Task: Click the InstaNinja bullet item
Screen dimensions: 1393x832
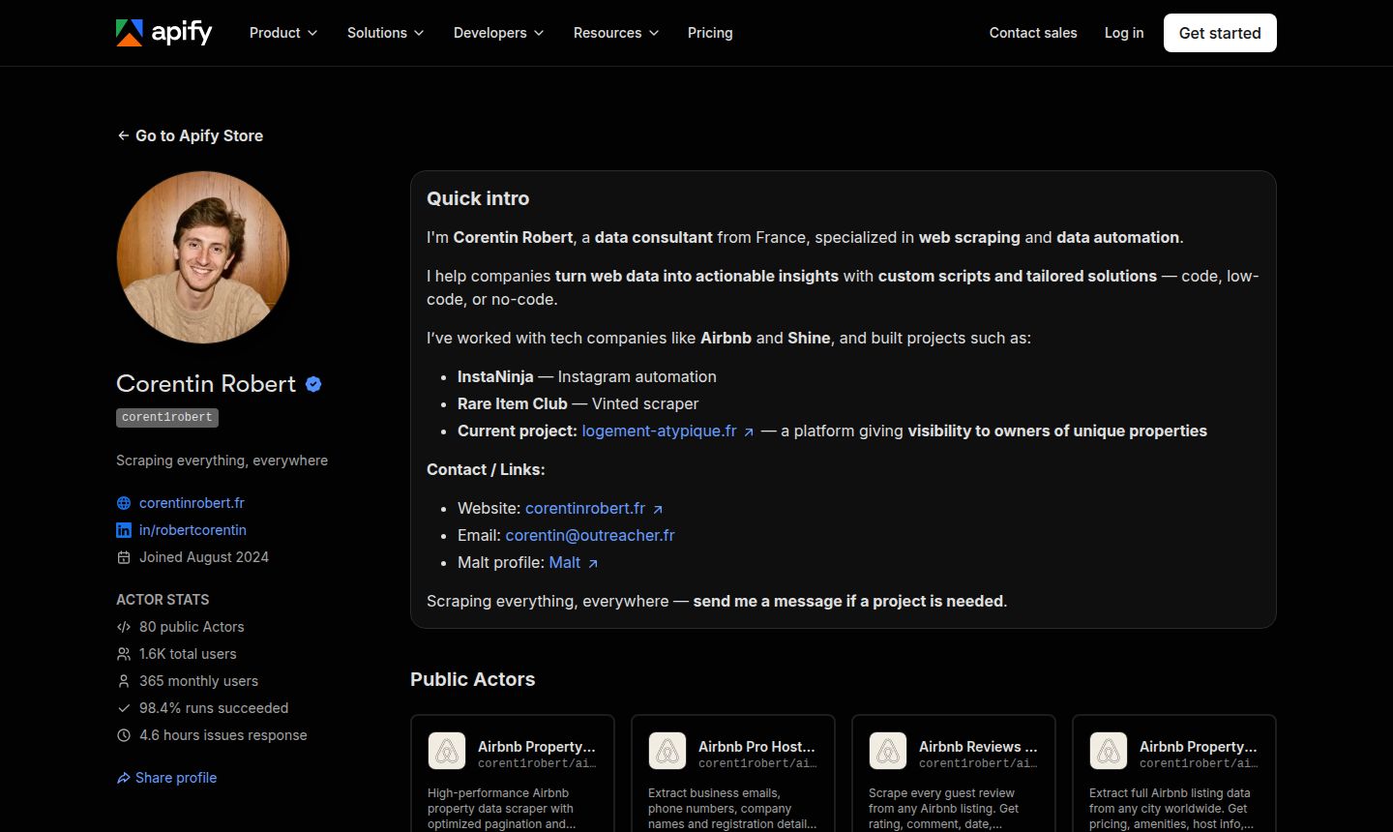Action: (x=587, y=376)
